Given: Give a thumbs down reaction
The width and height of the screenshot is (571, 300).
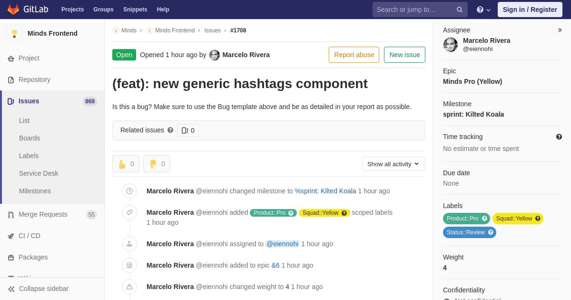Looking at the screenshot, I should [157, 164].
